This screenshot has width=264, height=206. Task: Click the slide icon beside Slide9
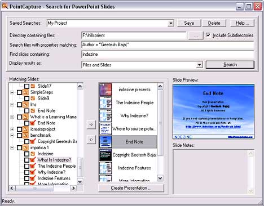pyautogui.click(x=33, y=98)
